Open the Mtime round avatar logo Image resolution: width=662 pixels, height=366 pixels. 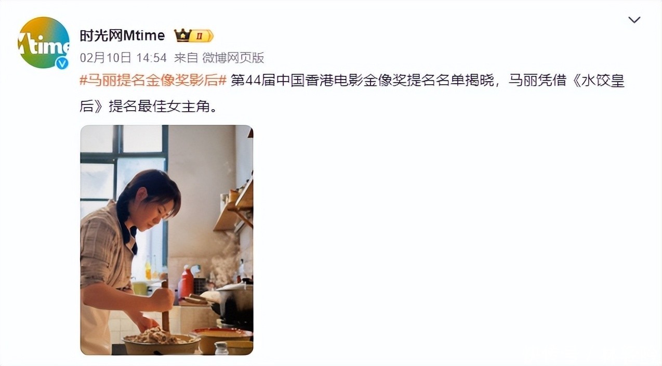[x=44, y=43]
